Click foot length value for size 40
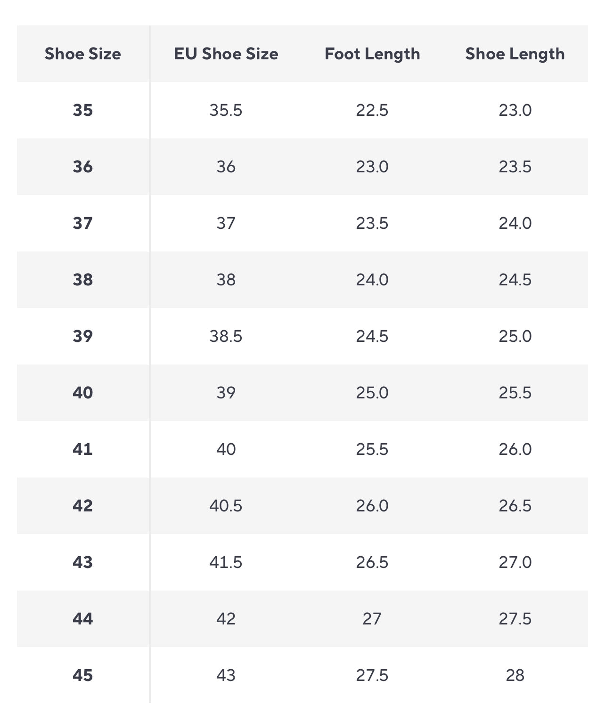 [372, 393]
